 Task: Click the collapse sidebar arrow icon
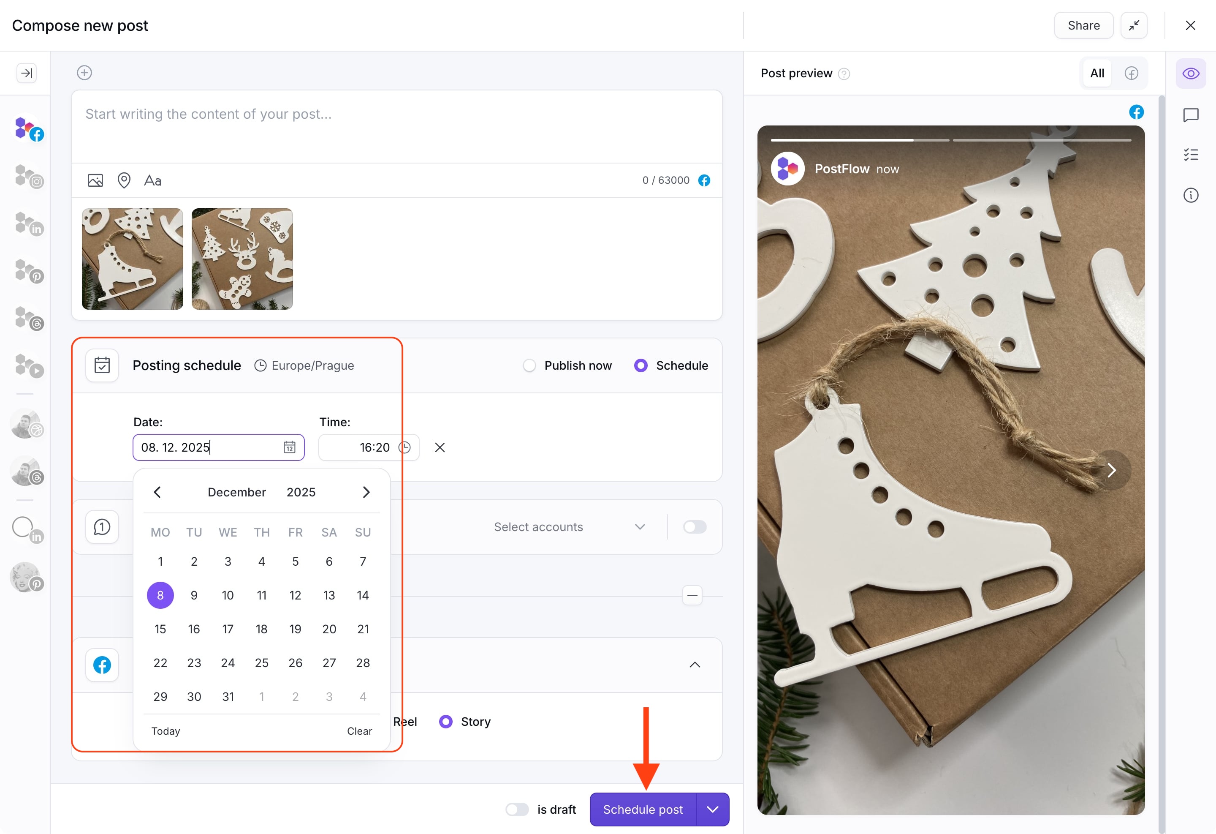[26, 73]
